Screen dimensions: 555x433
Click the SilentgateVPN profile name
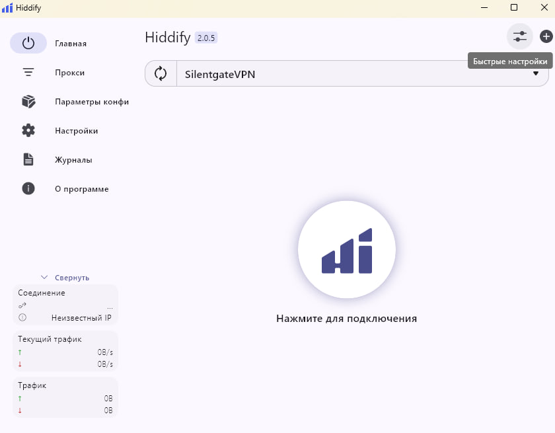[x=220, y=74]
